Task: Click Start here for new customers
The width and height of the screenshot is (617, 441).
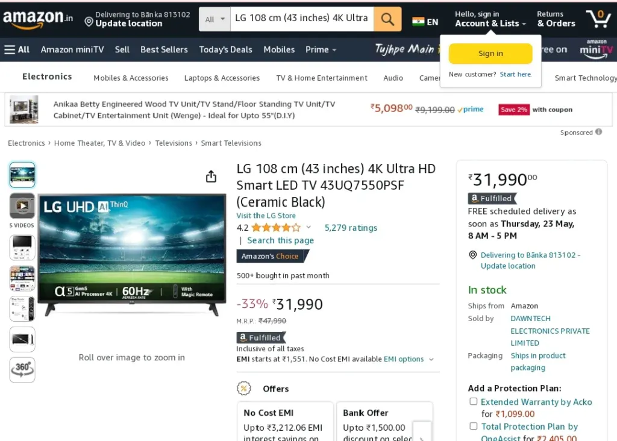Action: tap(516, 74)
